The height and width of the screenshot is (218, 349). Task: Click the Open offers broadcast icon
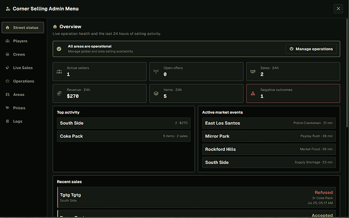click(x=156, y=72)
